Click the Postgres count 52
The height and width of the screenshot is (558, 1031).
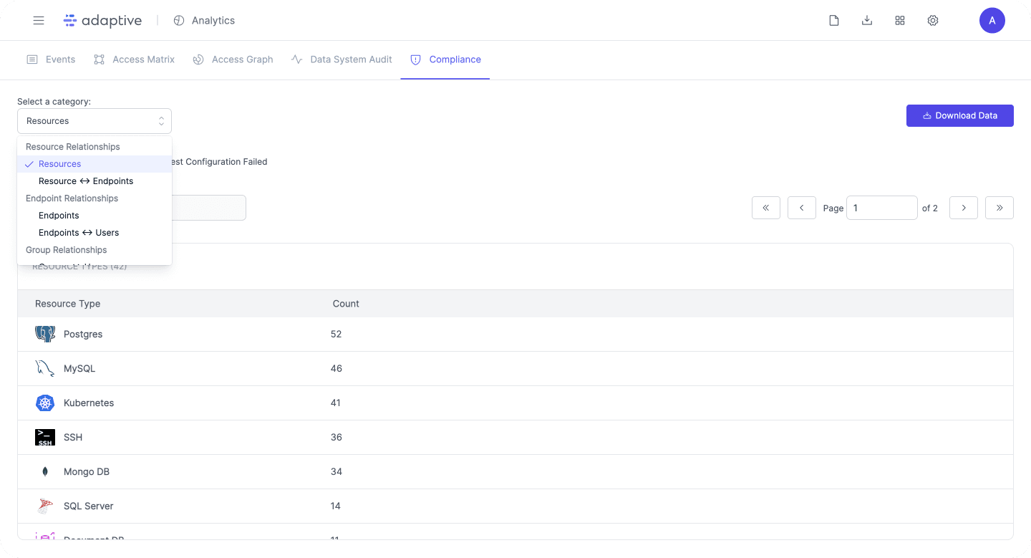pos(337,334)
